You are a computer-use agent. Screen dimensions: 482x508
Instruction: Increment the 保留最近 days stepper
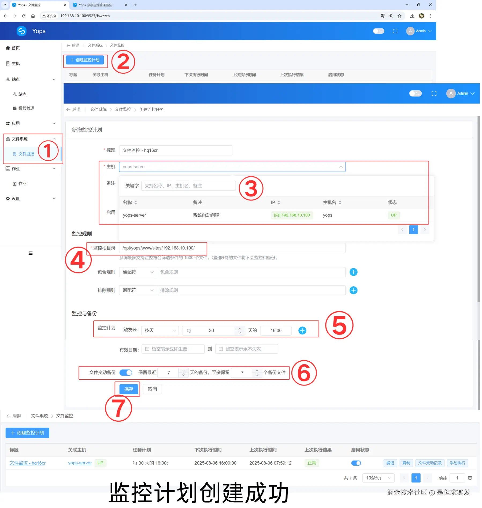(x=184, y=370)
